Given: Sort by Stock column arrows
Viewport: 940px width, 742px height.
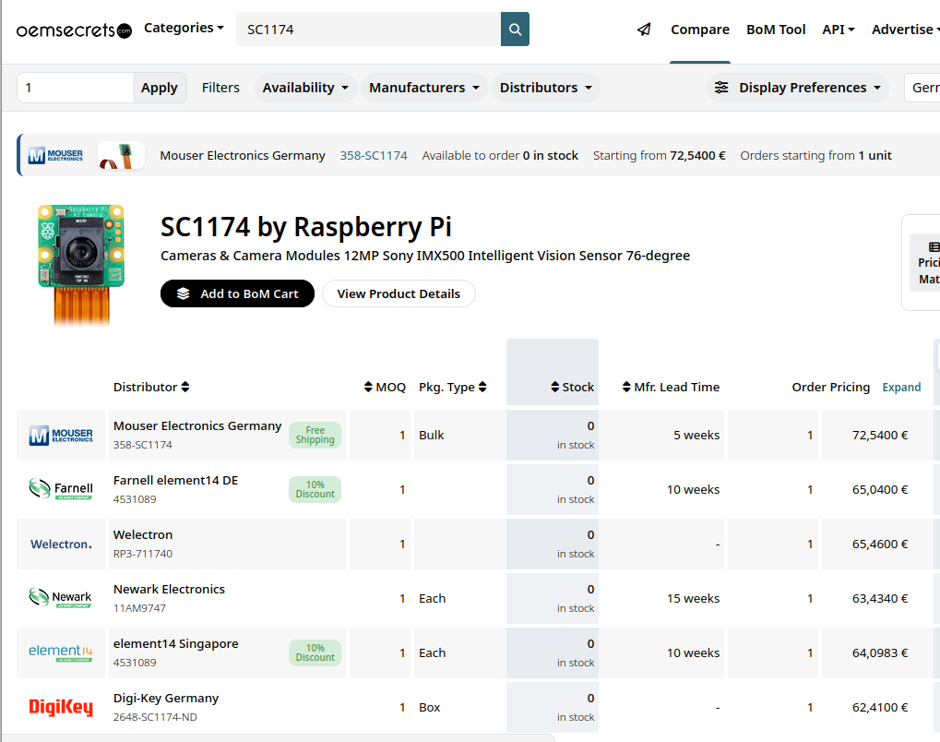Looking at the screenshot, I should [x=555, y=387].
